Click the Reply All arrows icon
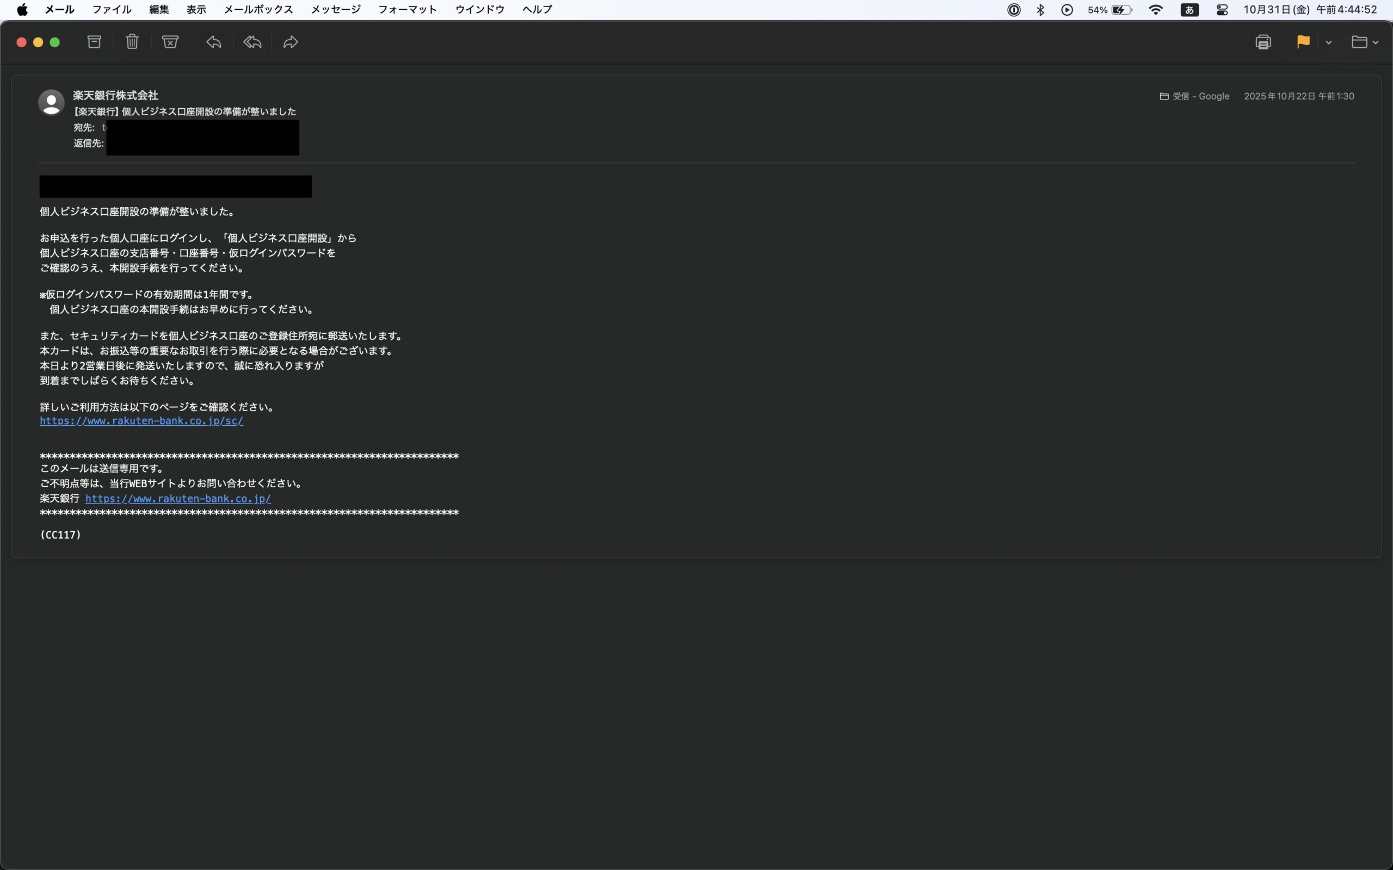This screenshot has height=870, width=1393. click(x=252, y=42)
